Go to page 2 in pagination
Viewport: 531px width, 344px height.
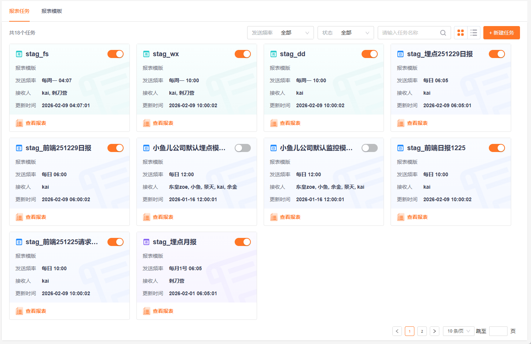pyautogui.click(x=422, y=331)
